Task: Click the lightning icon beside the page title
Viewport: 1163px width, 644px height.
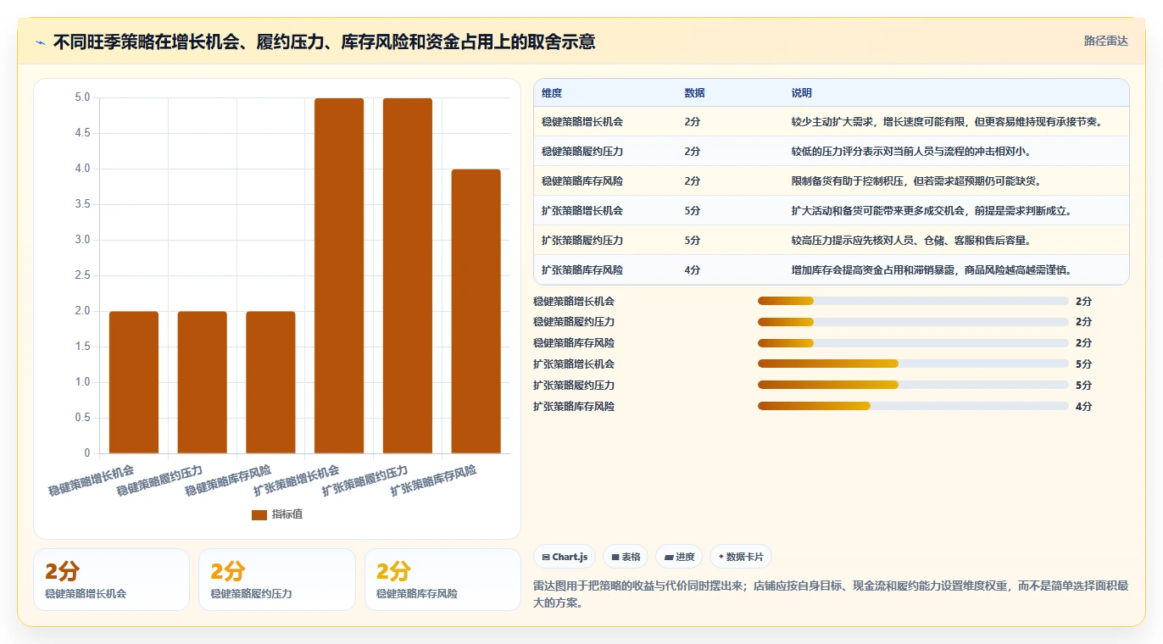Action: pos(40,42)
